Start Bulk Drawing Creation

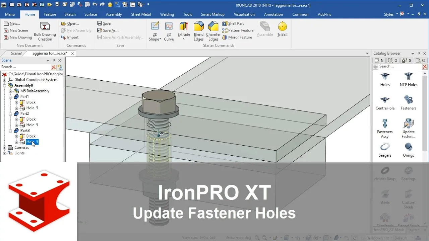coord(45,31)
